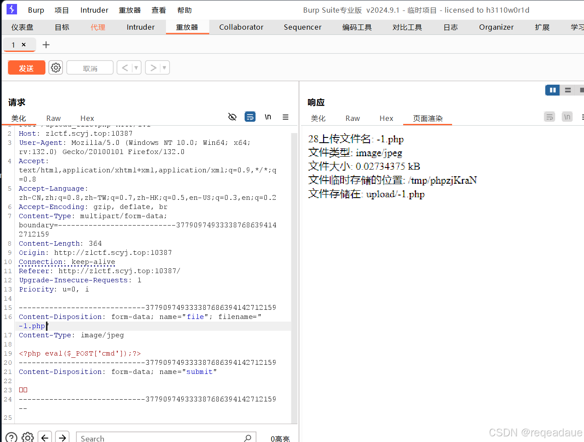Screen dimensions: 584x442
Task: Open the Repeater settings gear icon
Action: pos(56,68)
